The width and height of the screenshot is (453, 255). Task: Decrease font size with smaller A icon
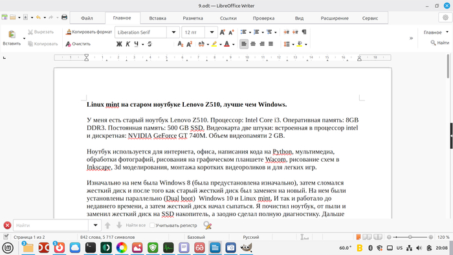tap(231, 32)
